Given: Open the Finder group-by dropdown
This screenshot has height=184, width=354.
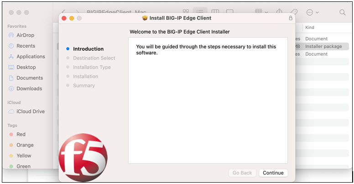Looking at the screenshot, I should pos(260,12).
